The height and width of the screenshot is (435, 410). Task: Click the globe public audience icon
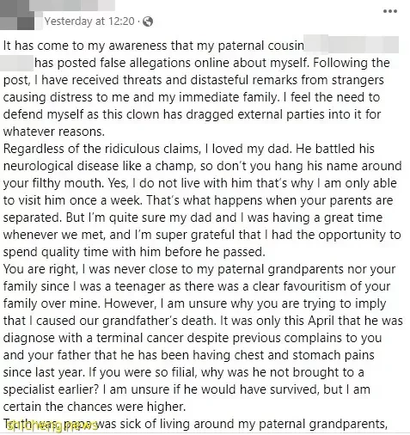(148, 21)
